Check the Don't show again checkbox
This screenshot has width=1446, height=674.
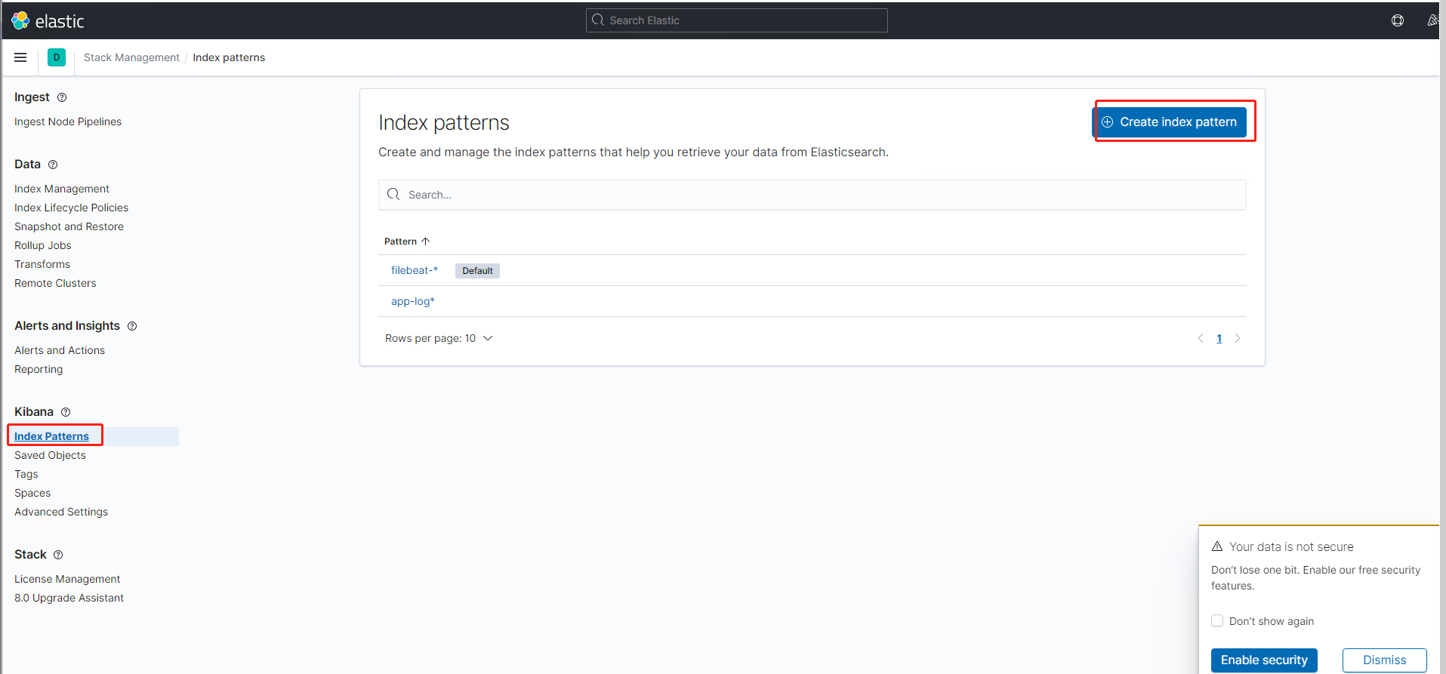(1217, 620)
